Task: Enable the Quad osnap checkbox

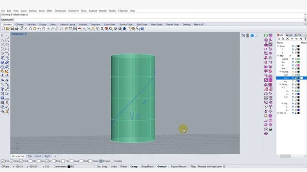Action: 71,161
